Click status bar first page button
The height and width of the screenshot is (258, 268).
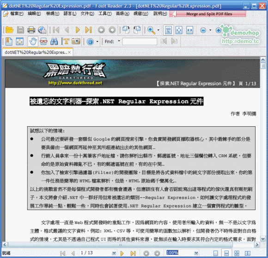point(63,253)
